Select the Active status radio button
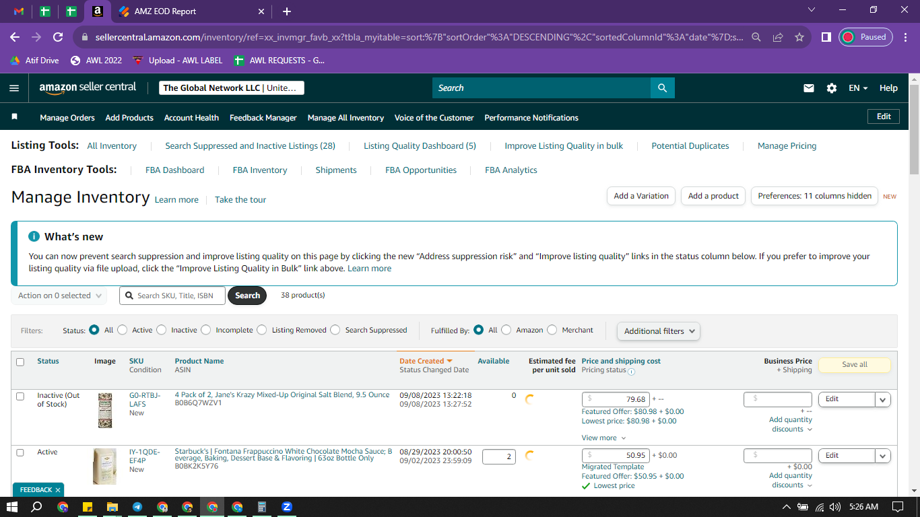 [123, 330]
